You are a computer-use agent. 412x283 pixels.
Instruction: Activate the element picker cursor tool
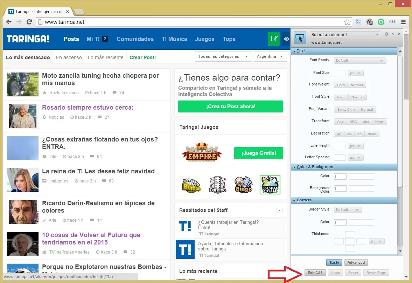pyautogui.click(x=300, y=38)
